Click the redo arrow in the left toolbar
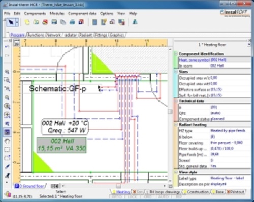254x202 pixels. [x=7, y=55]
